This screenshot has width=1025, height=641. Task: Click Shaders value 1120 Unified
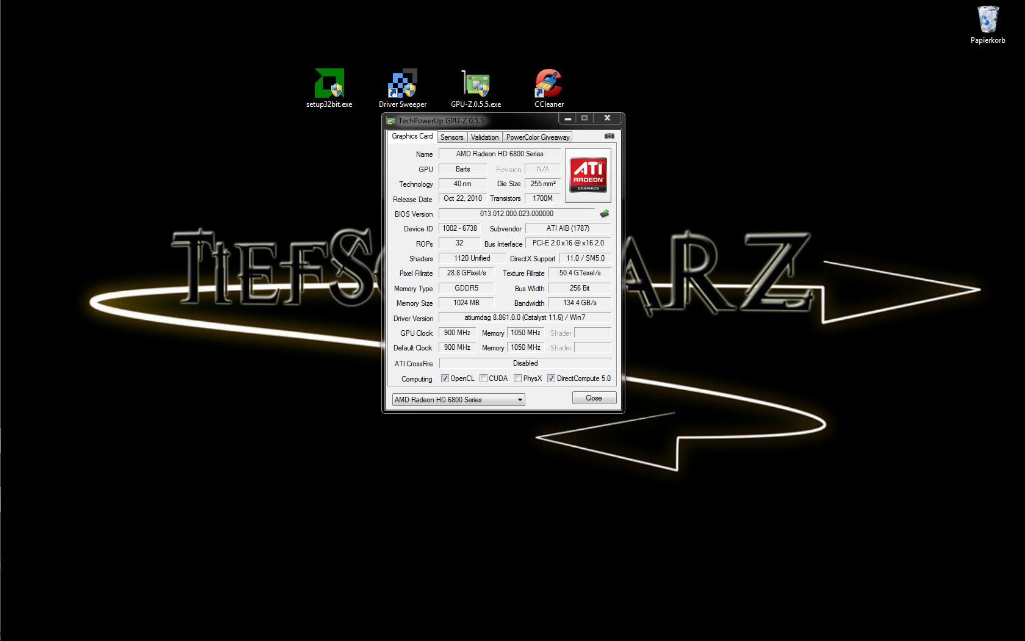(472, 258)
